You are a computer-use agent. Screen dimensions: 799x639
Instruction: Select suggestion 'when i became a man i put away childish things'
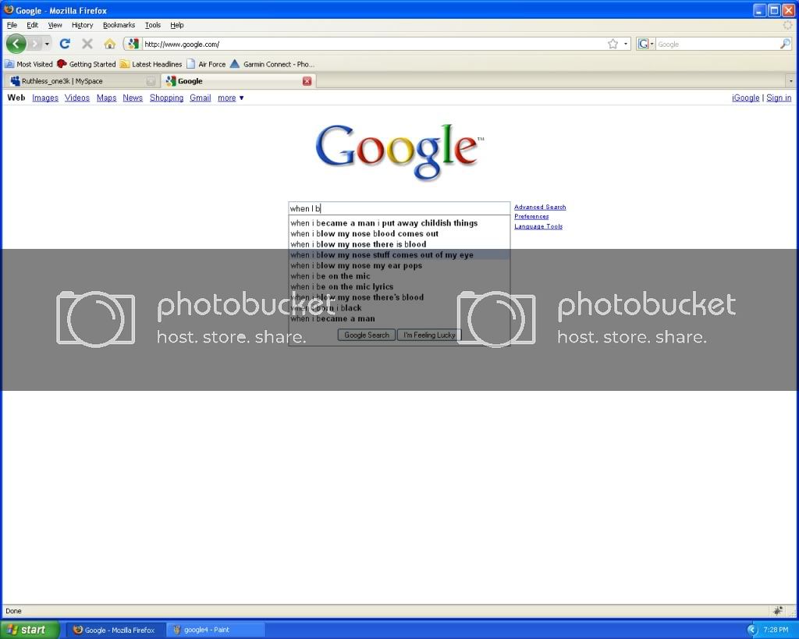coord(399,223)
